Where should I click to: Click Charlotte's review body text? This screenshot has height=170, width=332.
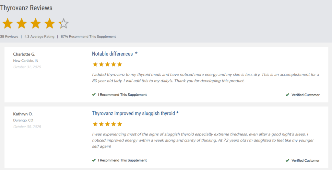point(206,78)
